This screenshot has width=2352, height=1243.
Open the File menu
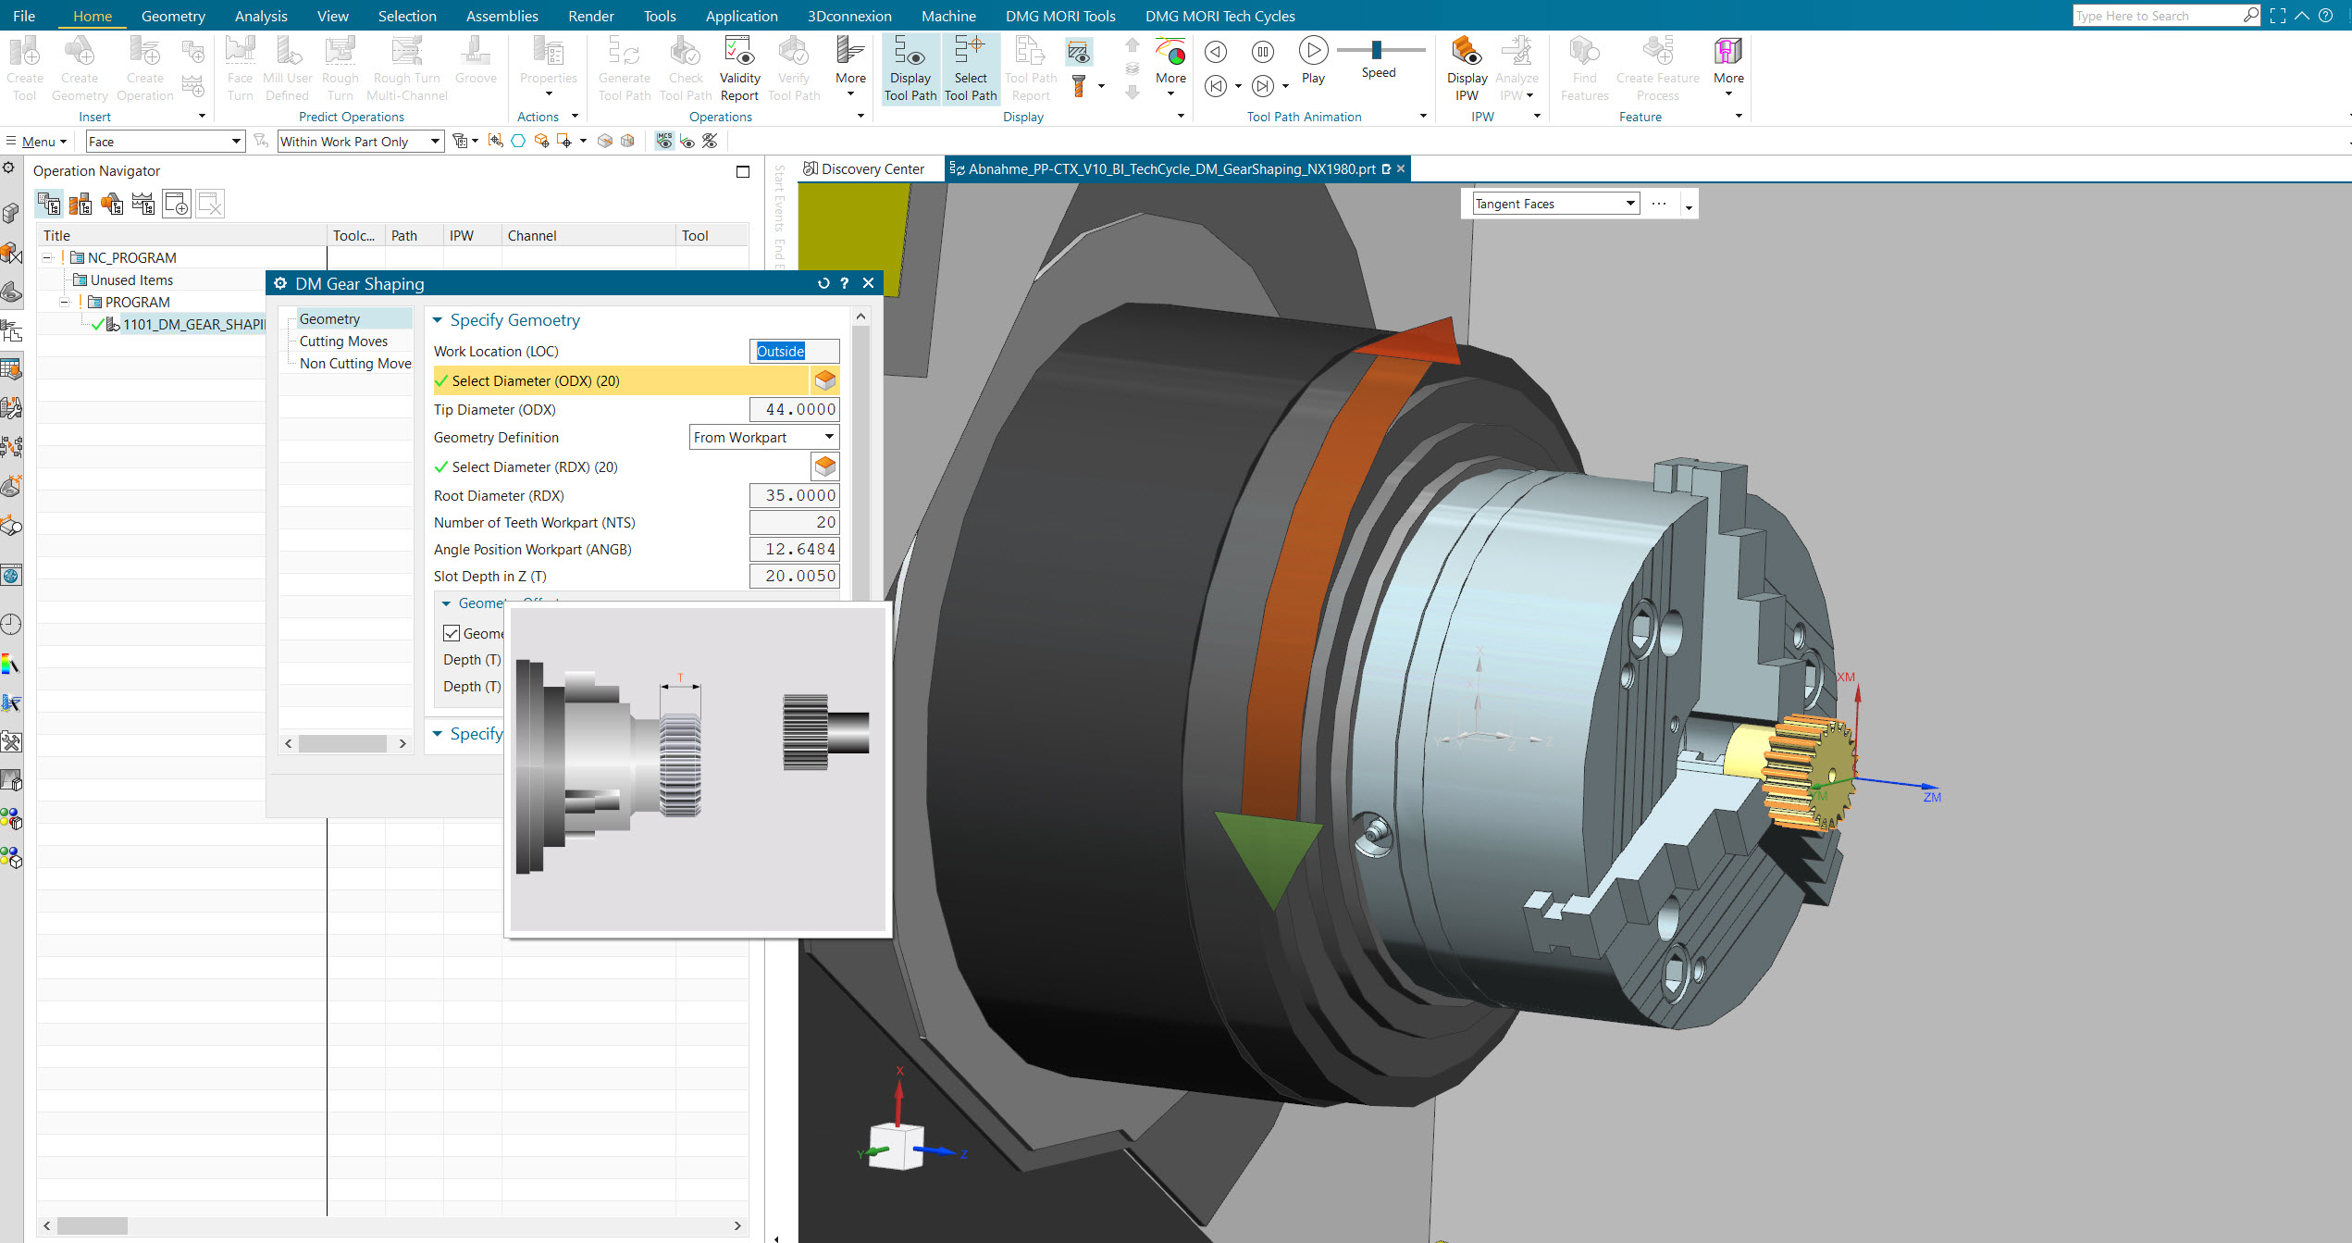coord(24,16)
